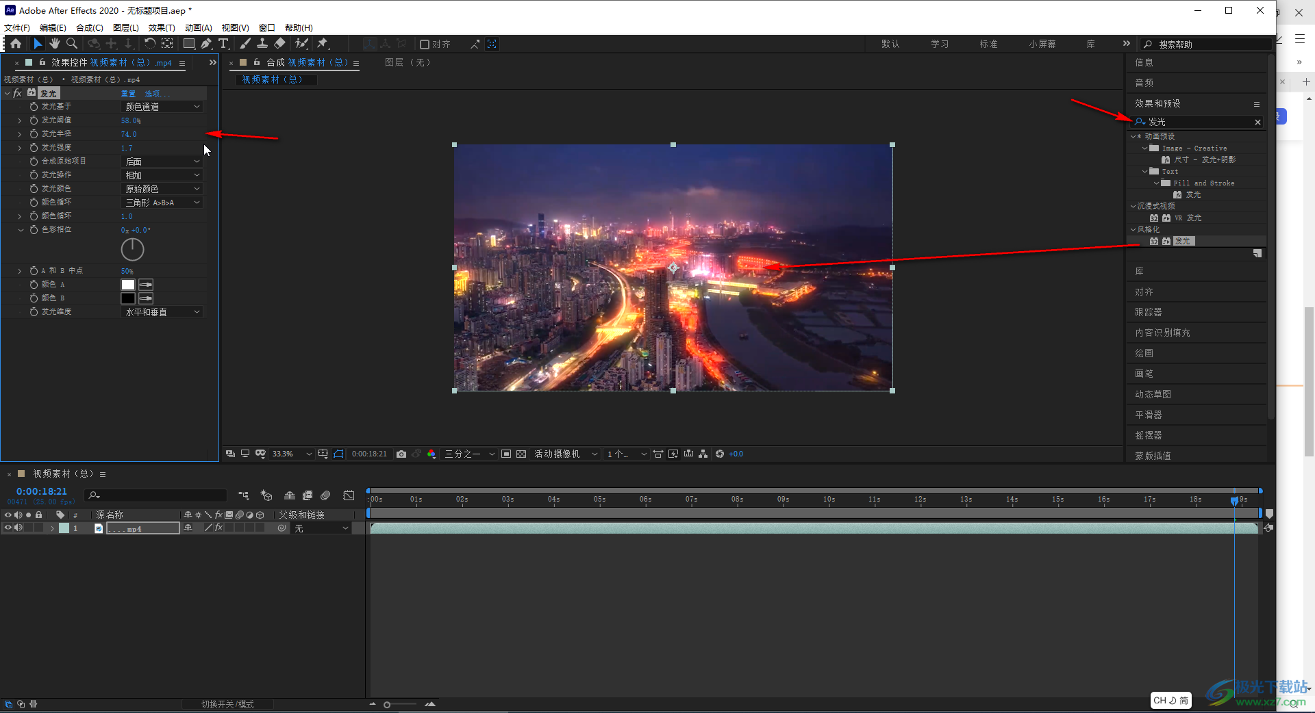Enable Motion Blur for timeline
The image size is (1315, 713).
tap(326, 495)
